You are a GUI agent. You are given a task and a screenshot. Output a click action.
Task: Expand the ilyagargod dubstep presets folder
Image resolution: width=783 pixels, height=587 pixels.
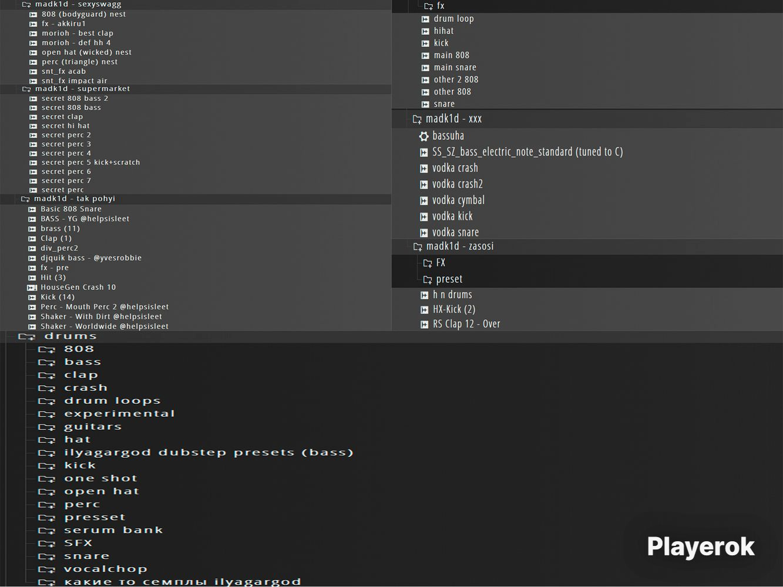point(46,453)
